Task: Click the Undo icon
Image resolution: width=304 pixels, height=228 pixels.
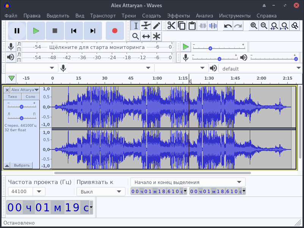Action: click(x=228, y=26)
